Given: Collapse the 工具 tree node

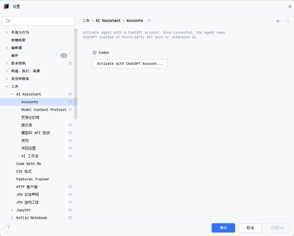Looking at the screenshot, I should pos(7,86).
